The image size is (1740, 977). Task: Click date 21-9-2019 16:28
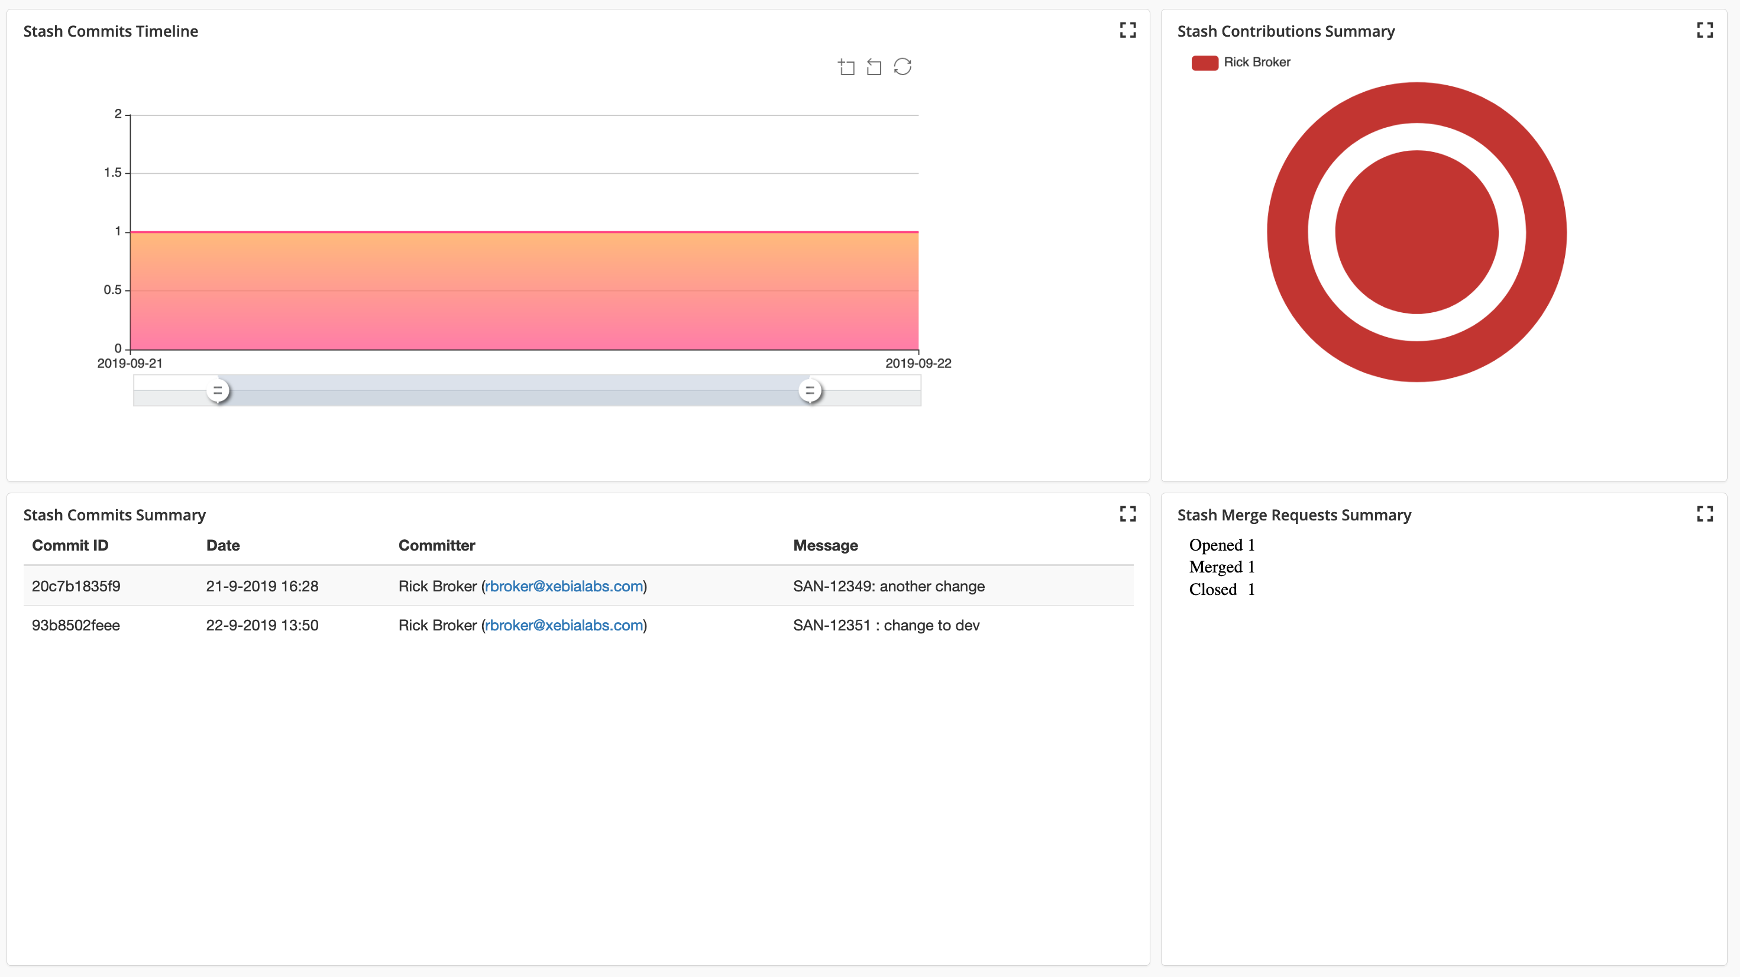pos(262,586)
